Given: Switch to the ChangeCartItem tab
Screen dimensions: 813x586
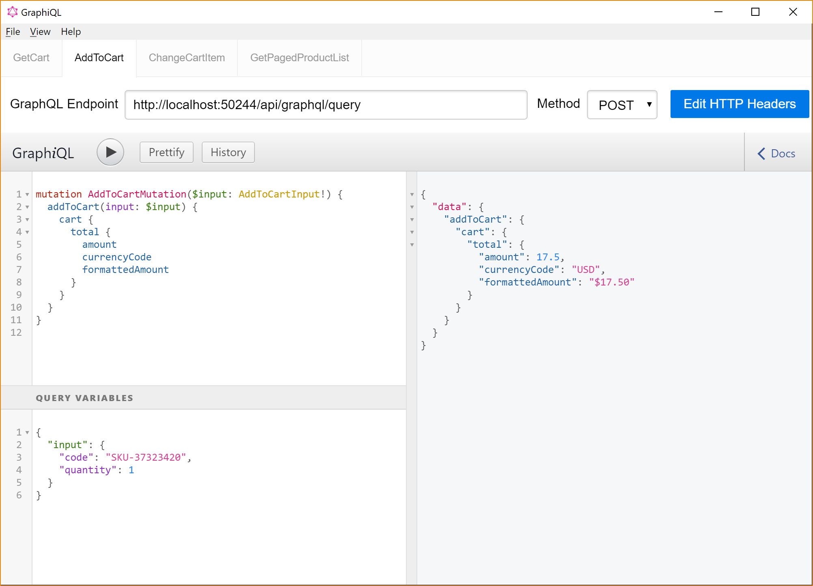Looking at the screenshot, I should pyautogui.click(x=187, y=58).
